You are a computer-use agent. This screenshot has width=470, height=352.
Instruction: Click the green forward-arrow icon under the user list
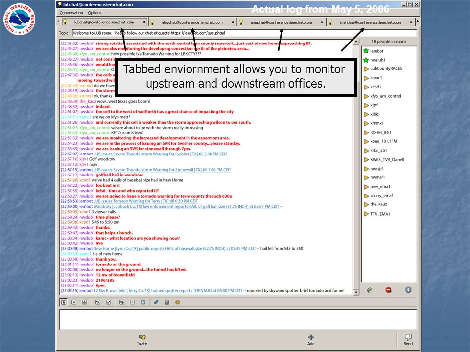click(x=369, y=290)
